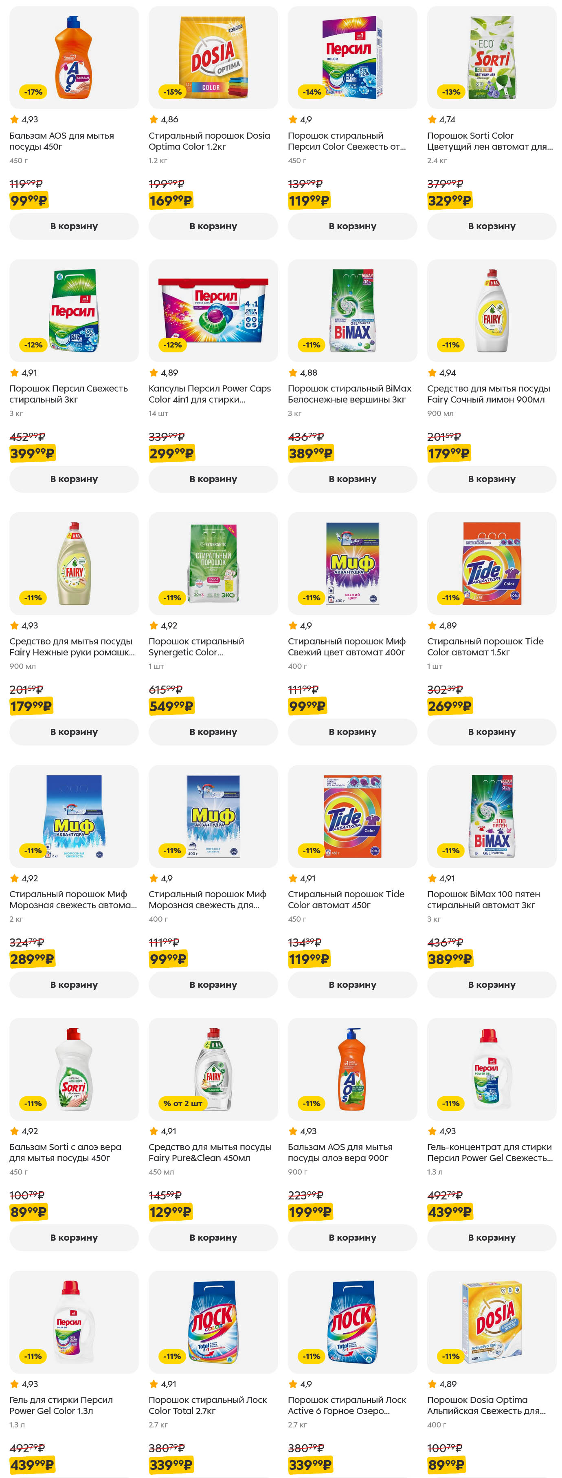Click the -13% badge on Sorti Color powder
The width and height of the screenshot is (562, 1478).
coord(451,92)
